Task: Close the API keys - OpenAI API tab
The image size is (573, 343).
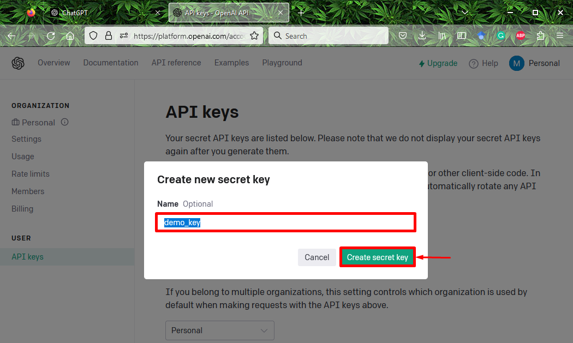Action: 280,13
